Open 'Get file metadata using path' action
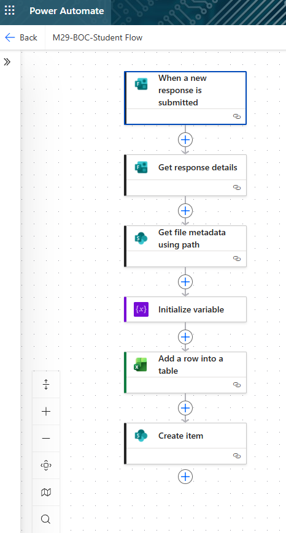Screen dimensions: 286x533 [185, 246]
